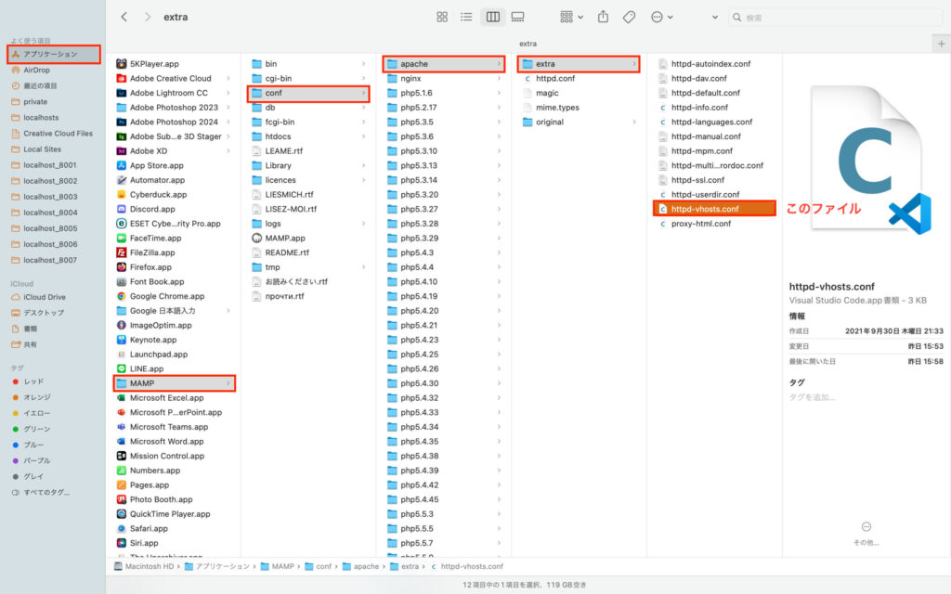Select App Store.app icon
This screenshot has width=951, height=594.
[x=122, y=165]
